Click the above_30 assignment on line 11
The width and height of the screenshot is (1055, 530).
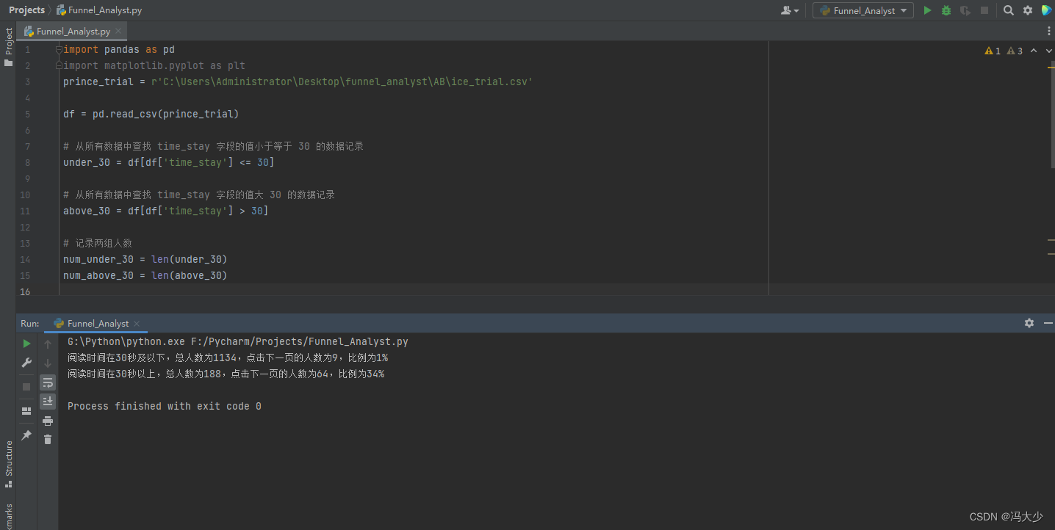(166, 211)
